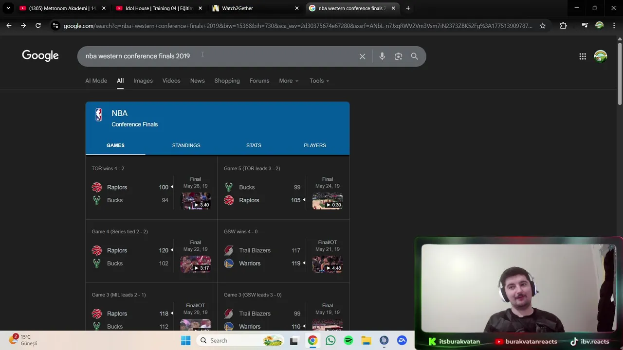
Task: Select the STATS tab in NBA card
Action: pos(254,145)
